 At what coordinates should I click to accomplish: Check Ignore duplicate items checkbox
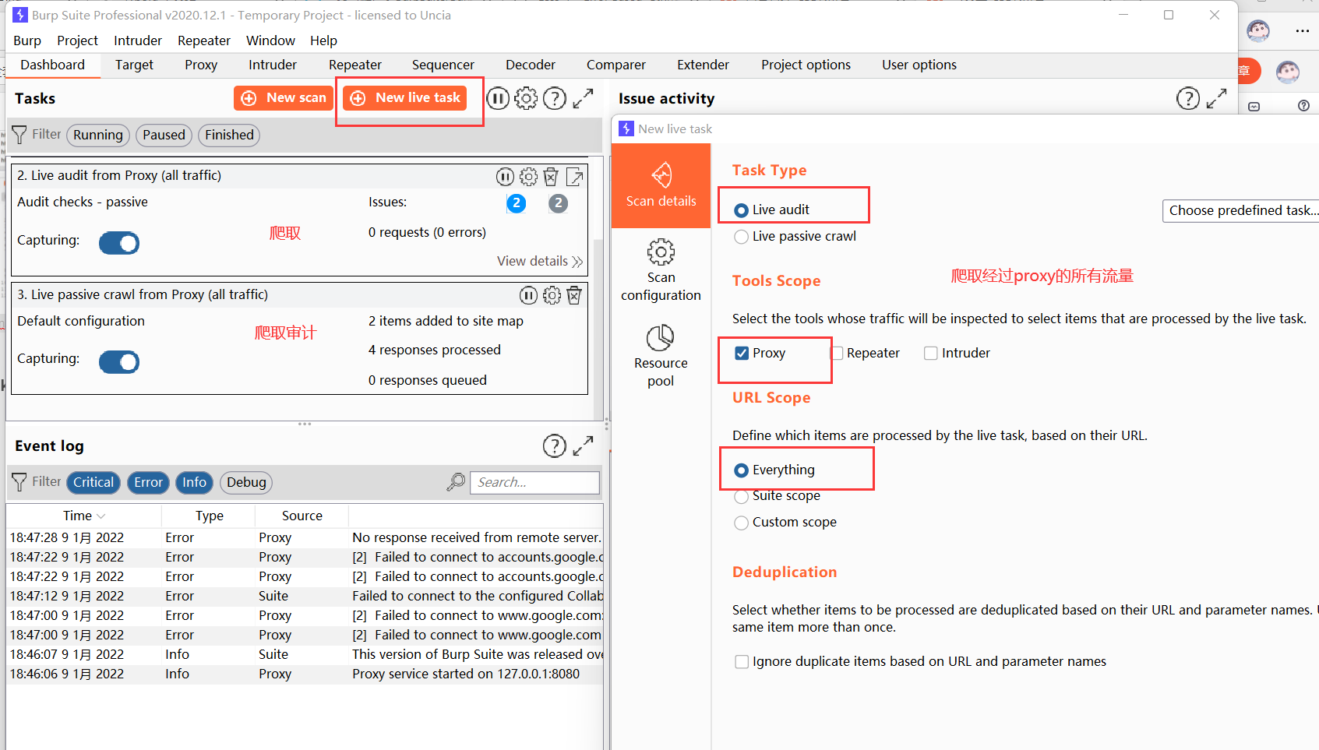click(742, 662)
